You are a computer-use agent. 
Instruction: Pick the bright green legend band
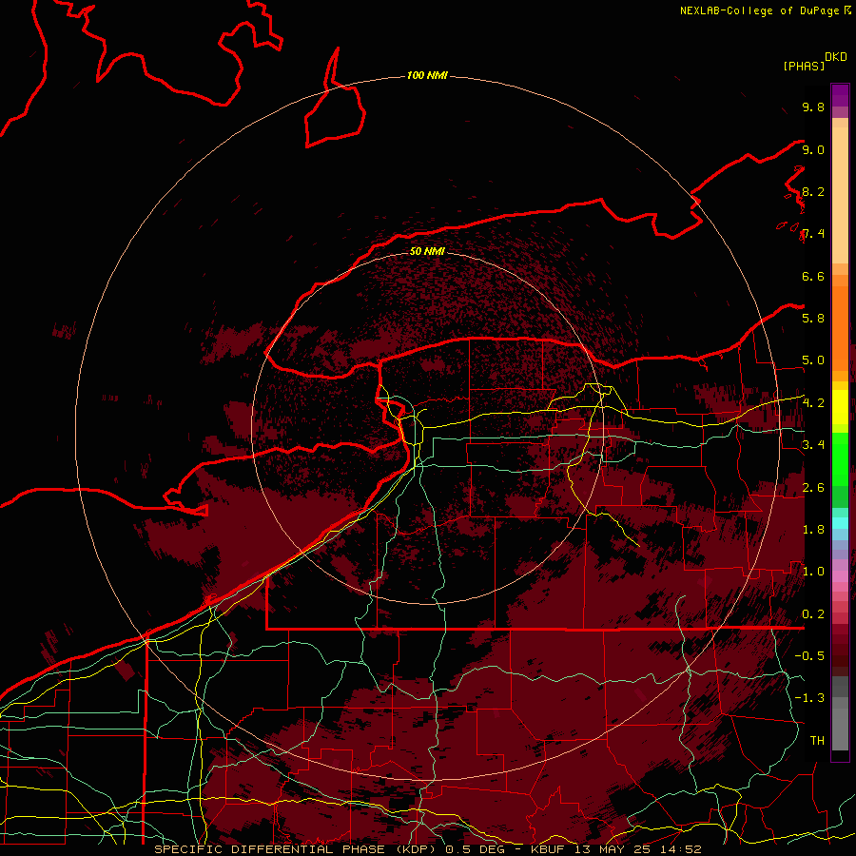tap(840, 460)
